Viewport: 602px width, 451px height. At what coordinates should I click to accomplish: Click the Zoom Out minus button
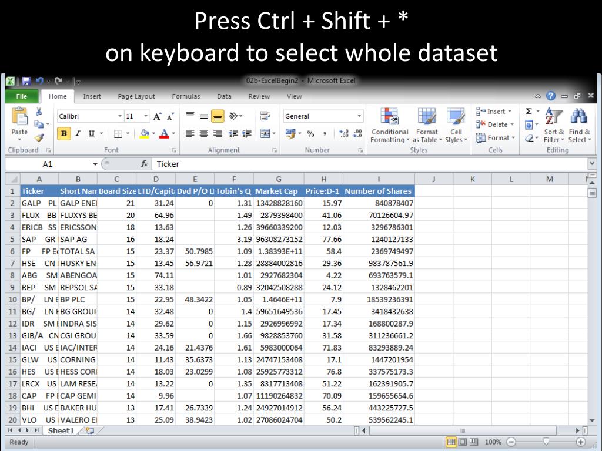pos(511,442)
